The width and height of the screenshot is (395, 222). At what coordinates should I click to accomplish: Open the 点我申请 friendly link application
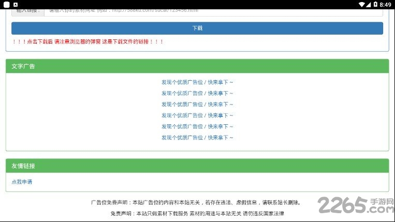pyautogui.click(x=22, y=182)
